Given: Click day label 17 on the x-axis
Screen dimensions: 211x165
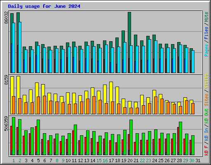Looking at the screenshot, I should pos(111,160).
